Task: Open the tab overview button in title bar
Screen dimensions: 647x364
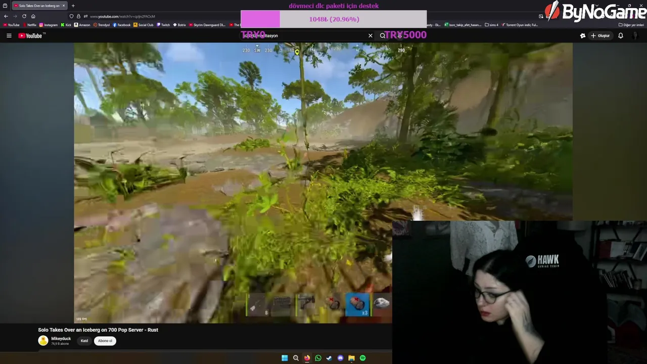Action: point(5,6)
